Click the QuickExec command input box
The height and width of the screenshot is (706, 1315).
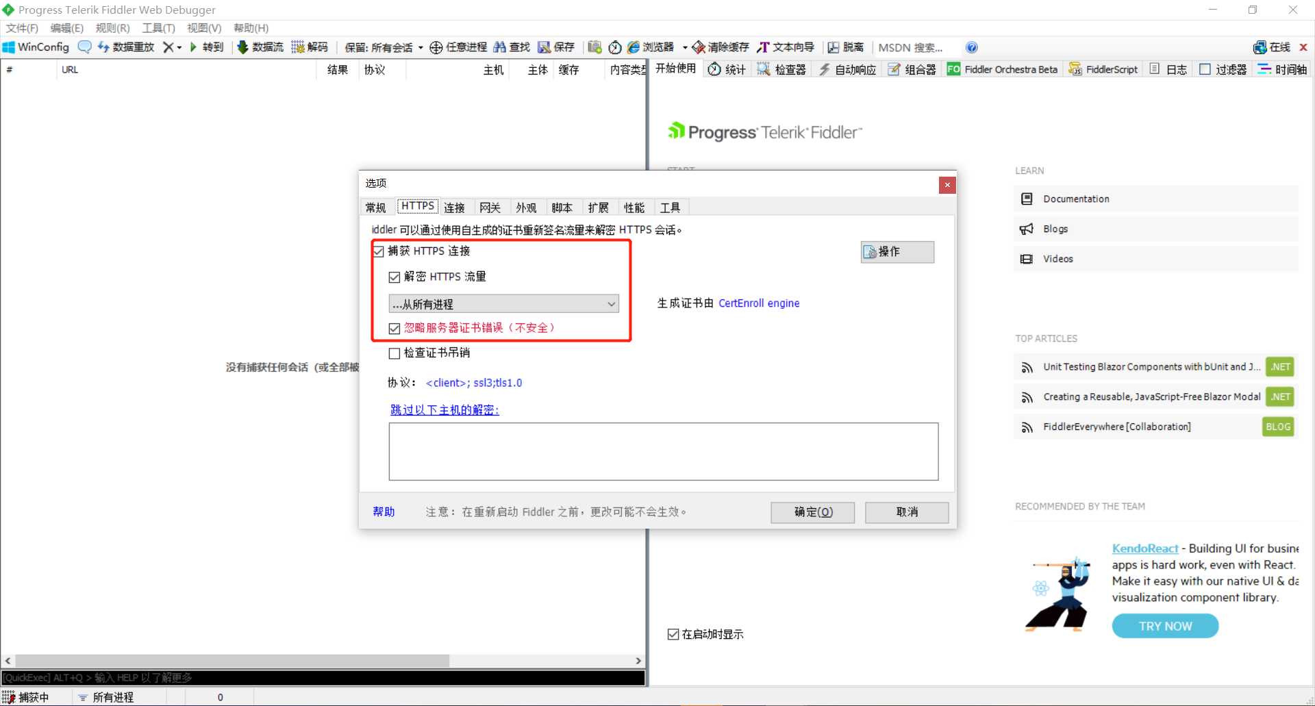pyautogui.click(x=323, y=677)
